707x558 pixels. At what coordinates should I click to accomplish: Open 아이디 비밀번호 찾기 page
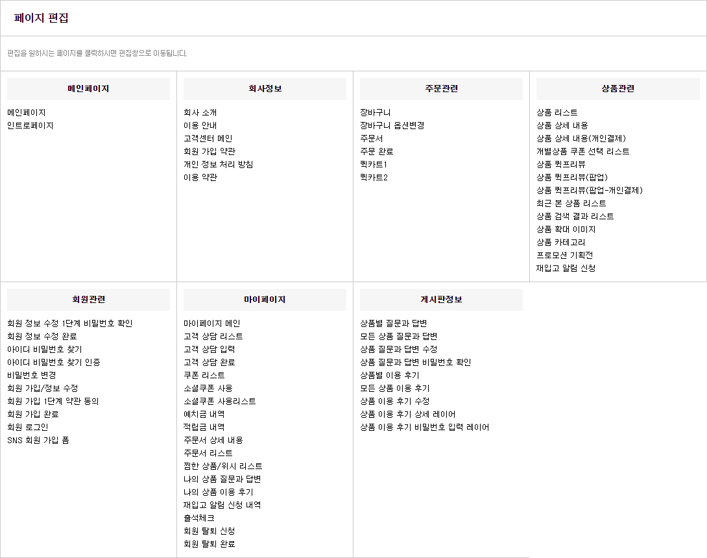click(x=45, y=350)
